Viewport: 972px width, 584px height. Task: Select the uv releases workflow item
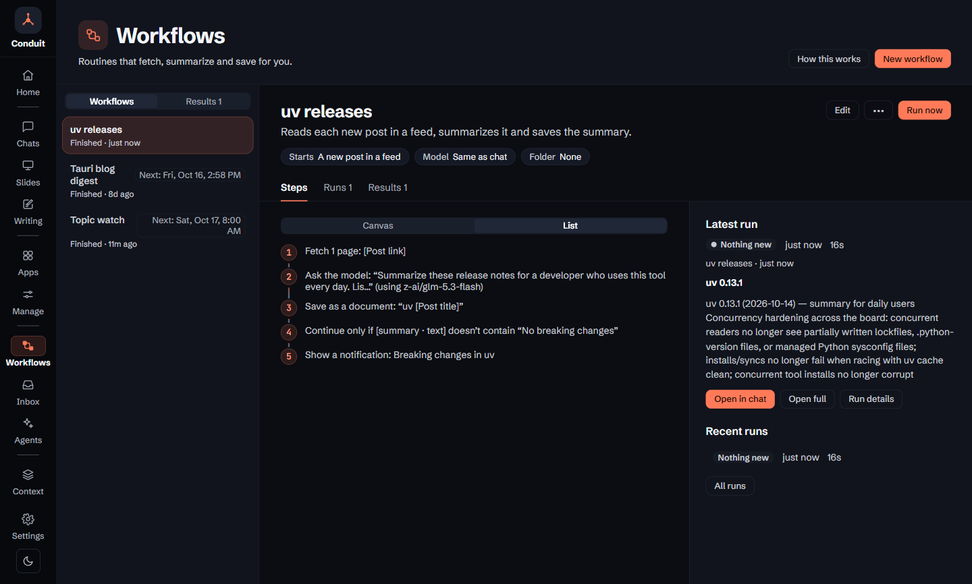158,136
